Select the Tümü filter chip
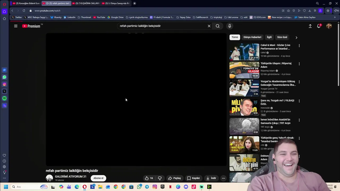The height and width of the screenshot is (191, 340). click(235, 37)
